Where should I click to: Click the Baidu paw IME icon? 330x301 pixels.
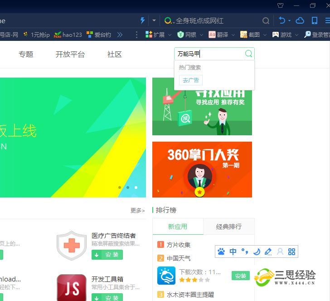pos(221,252)
